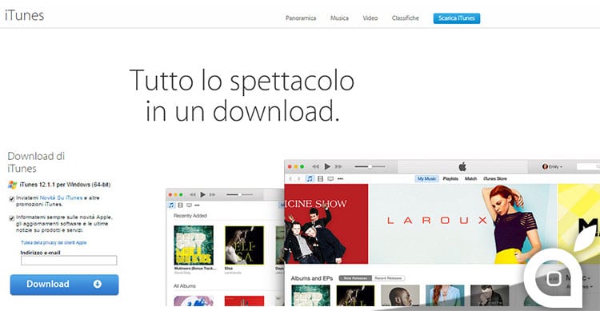The image size is (600, 311).
Task: Click the download arrow icon on Download button
Action: [98, 285]
